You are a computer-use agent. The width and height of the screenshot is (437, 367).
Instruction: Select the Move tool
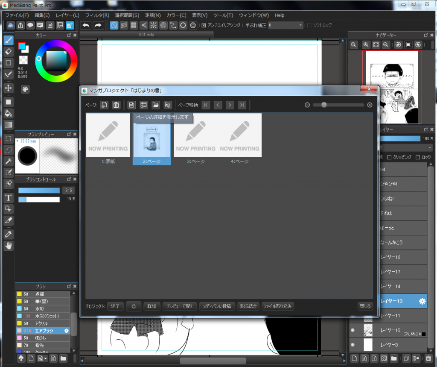(x=9, y=88)
